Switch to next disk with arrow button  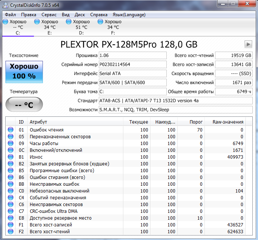coord(248,44)
